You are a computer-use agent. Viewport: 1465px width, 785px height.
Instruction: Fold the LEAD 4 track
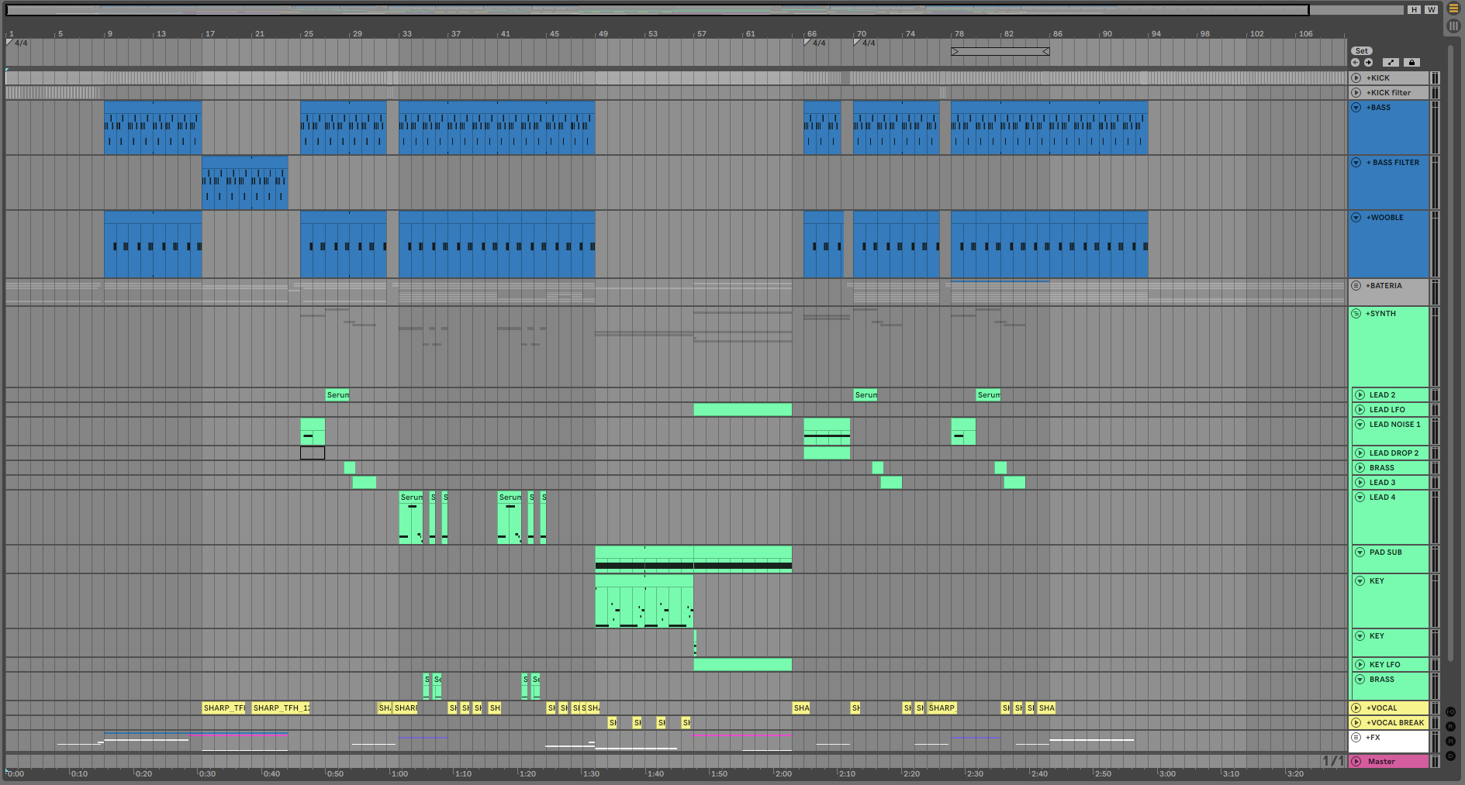point(1360,498)
